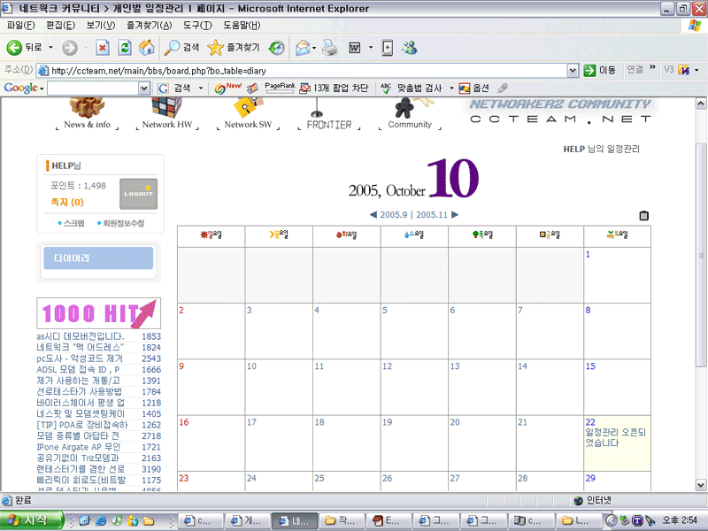The height and width of the screenshot is (531, 708).
Task: Open the News & info site section
Action: point(87,115)
